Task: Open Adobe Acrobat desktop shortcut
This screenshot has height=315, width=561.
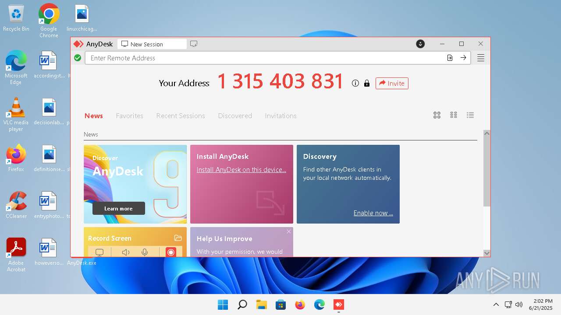Action: tap(16, 255)
